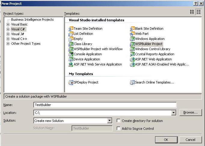Pick the Crystal Reports Application icon

(x=132, y=54)
